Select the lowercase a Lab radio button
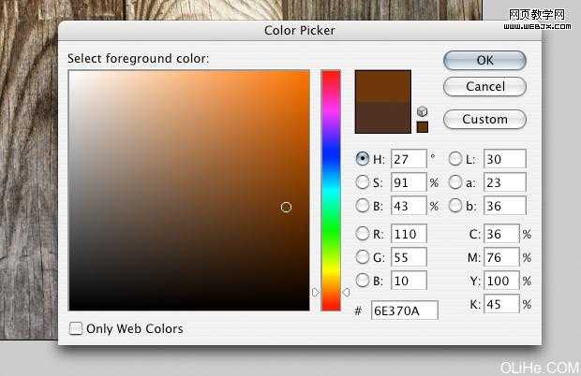Screen dimensions: 581x376 [x=455, y=182]
